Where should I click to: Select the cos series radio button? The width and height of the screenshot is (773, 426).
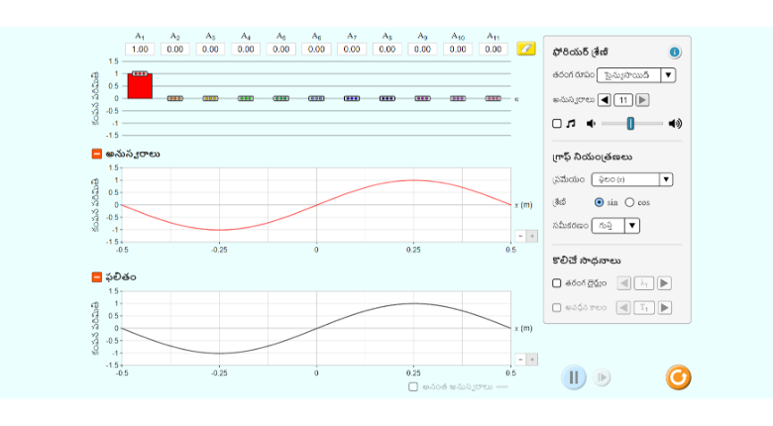pos(629,202)
